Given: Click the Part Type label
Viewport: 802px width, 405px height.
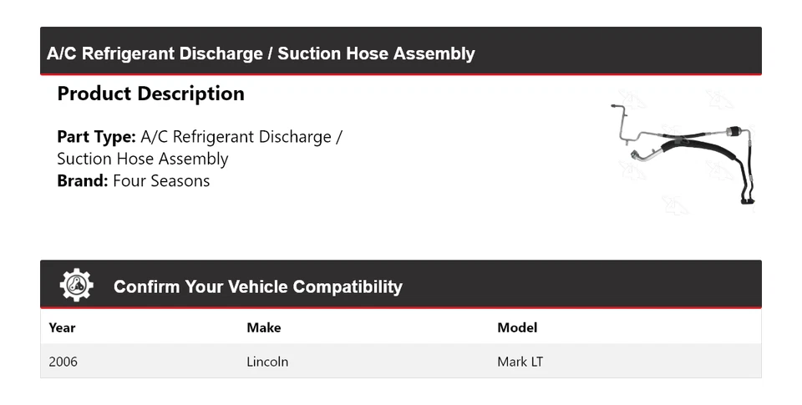Looking at the screenshot, I should coord(96,137).
